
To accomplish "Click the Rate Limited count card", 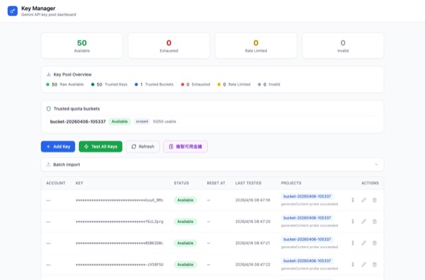I will pyautogui.click(x=256, y=46).
